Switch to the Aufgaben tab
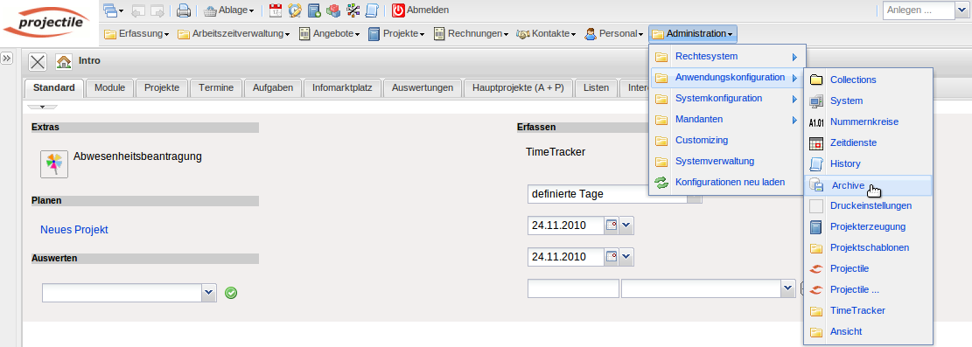 [273, 88]
